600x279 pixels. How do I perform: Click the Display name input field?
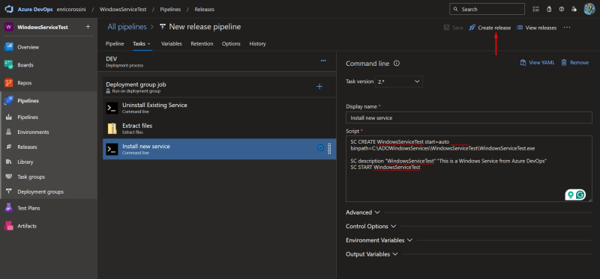(x=469, y=118)
